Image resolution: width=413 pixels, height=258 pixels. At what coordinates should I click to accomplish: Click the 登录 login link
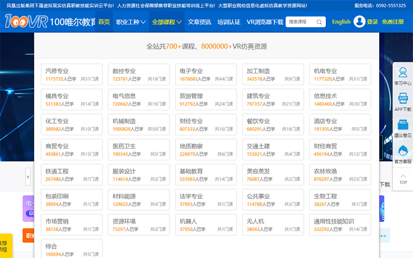tap(372, 22)
